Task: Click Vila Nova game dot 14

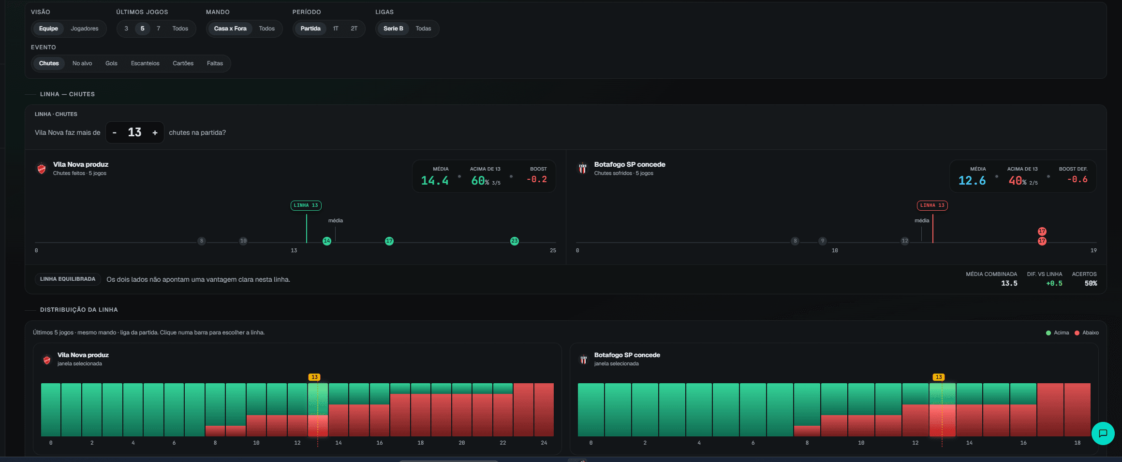Action: 327,241
